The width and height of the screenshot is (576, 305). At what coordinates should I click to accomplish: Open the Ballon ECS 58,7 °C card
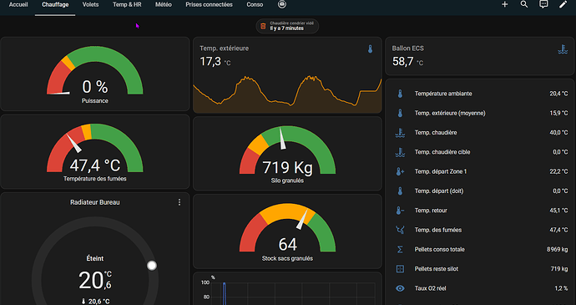click(x=479, y=56)
